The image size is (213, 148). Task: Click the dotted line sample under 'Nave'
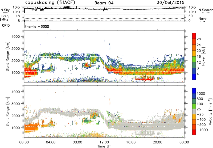pos(203,22)
